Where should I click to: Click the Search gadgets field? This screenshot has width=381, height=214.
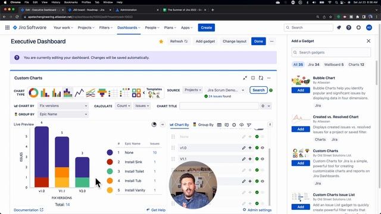coord(331,52)
